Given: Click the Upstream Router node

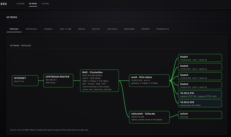Looking at the screenshot, I should click(x=58, y=81).
